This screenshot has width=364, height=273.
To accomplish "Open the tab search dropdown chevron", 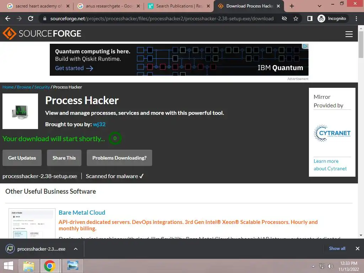I will [x=320, y=6].
